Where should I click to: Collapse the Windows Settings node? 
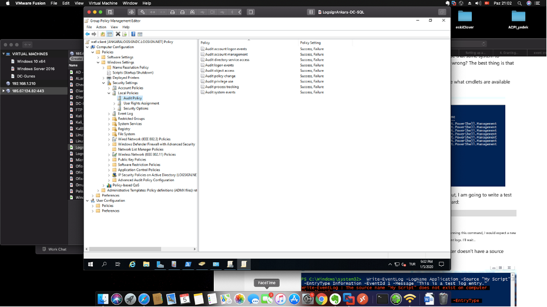click(x=98, y=62)
